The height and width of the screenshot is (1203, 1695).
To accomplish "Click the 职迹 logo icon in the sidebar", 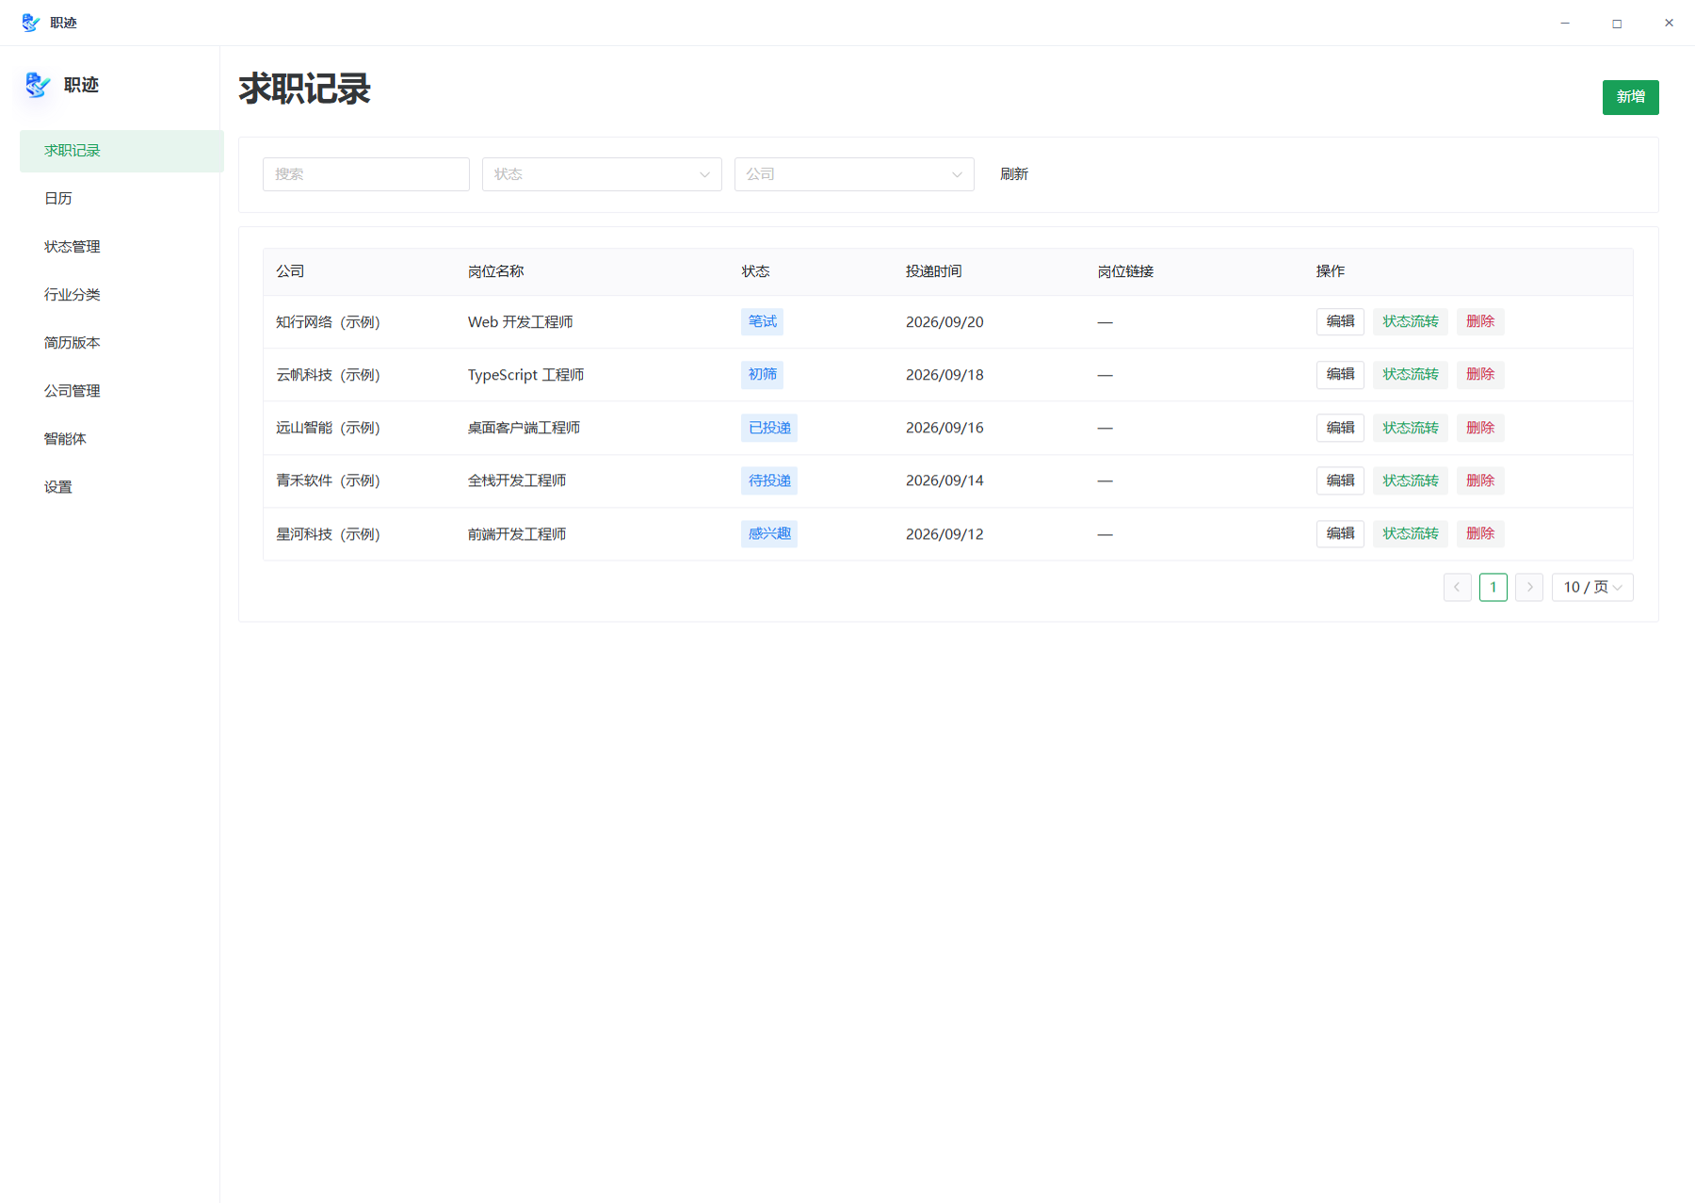I will click(x=37, y=85).
